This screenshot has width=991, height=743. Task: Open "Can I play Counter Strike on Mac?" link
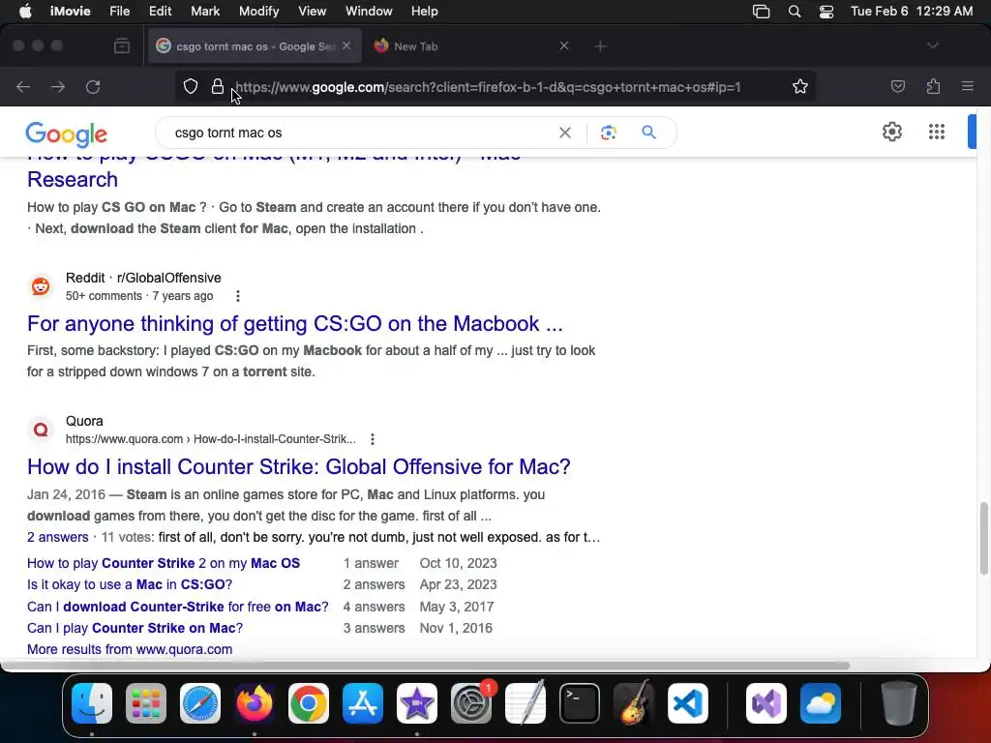click(x=135, y=628)
